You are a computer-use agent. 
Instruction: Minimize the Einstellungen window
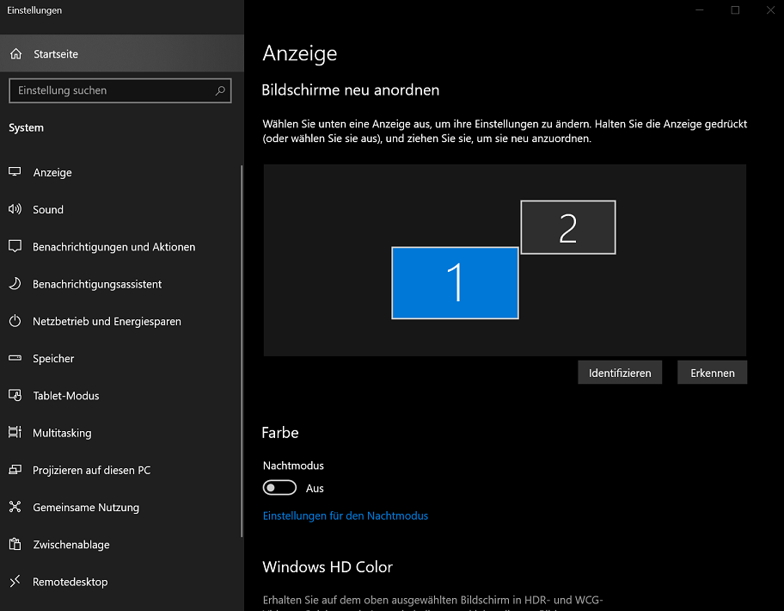(x=700, y=10)
